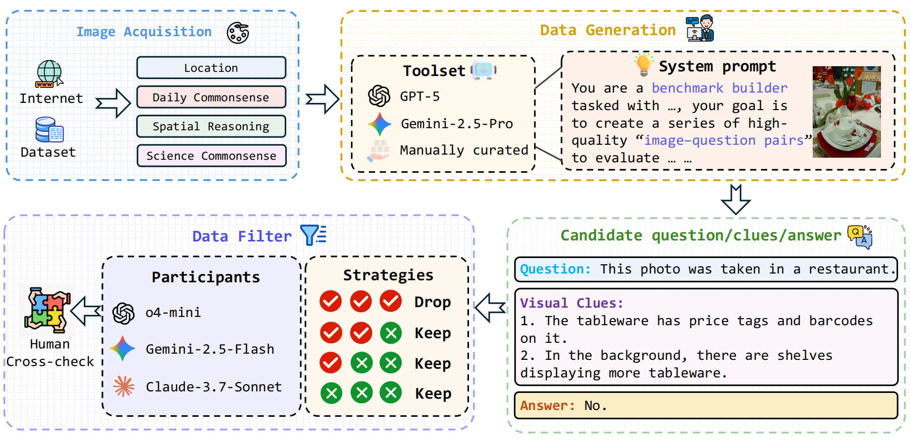
Task: Click the last green X in bottom Keep row
Action: click(x=391, y=393)
